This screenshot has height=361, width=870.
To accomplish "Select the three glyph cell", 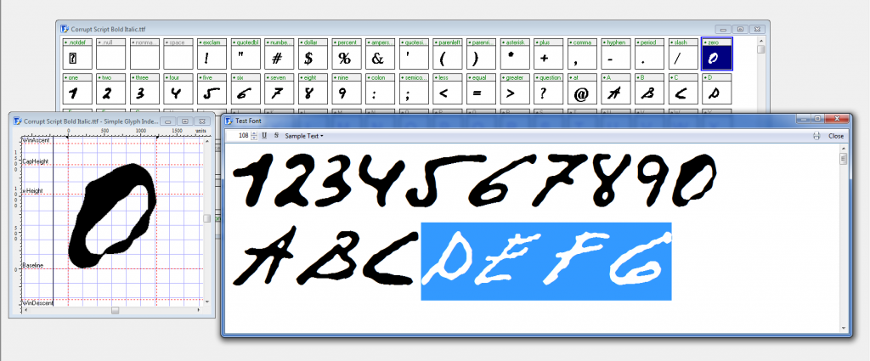I will [144, 88].
